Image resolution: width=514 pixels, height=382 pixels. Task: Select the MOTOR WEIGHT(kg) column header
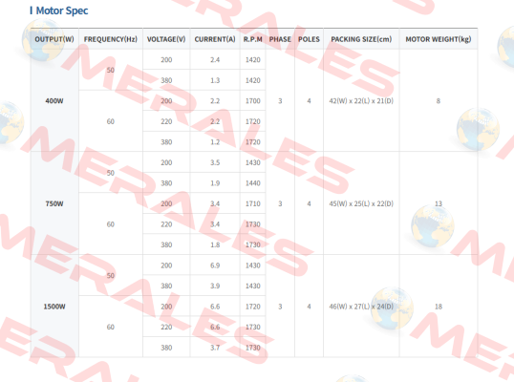click(439, 39)
